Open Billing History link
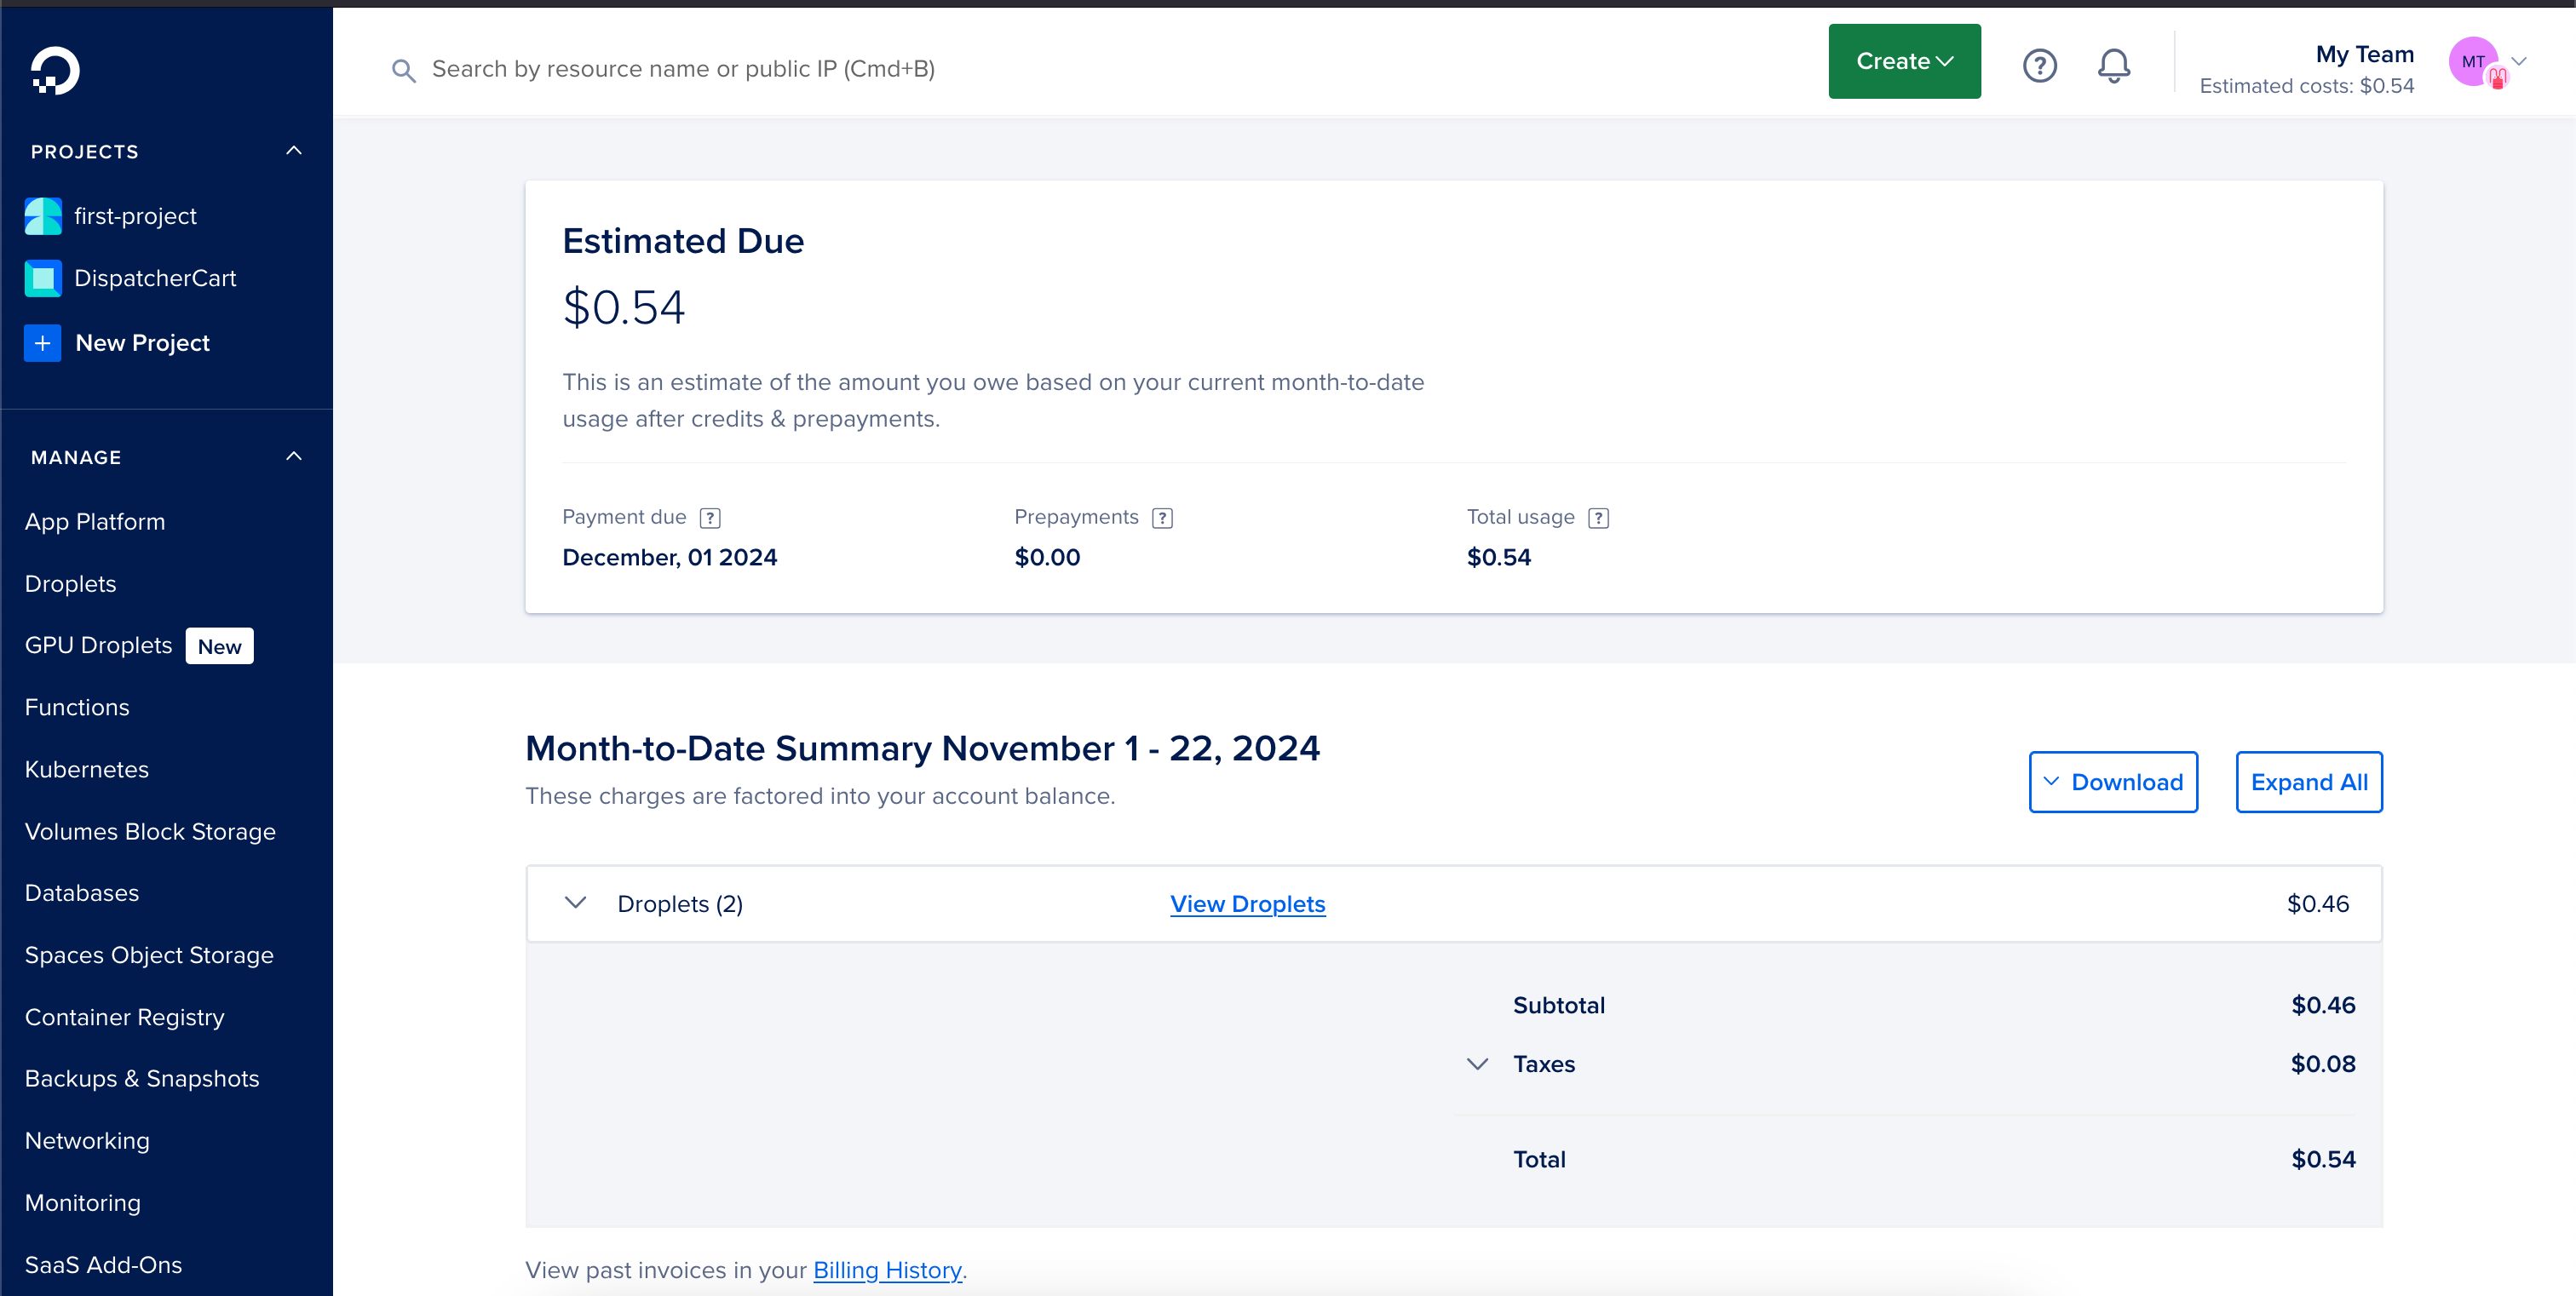This screenshot has height=1296, width=2576. (x=888, y=1270)
